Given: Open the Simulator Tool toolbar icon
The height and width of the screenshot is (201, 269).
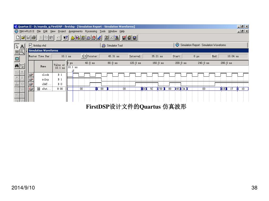Looking at the screenshot, I should coord(89,38).
